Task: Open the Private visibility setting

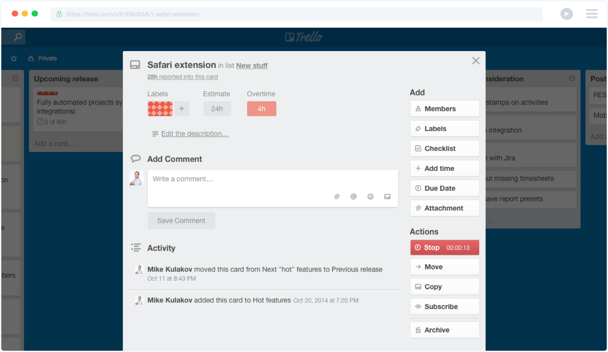Action: click(43, 59)
